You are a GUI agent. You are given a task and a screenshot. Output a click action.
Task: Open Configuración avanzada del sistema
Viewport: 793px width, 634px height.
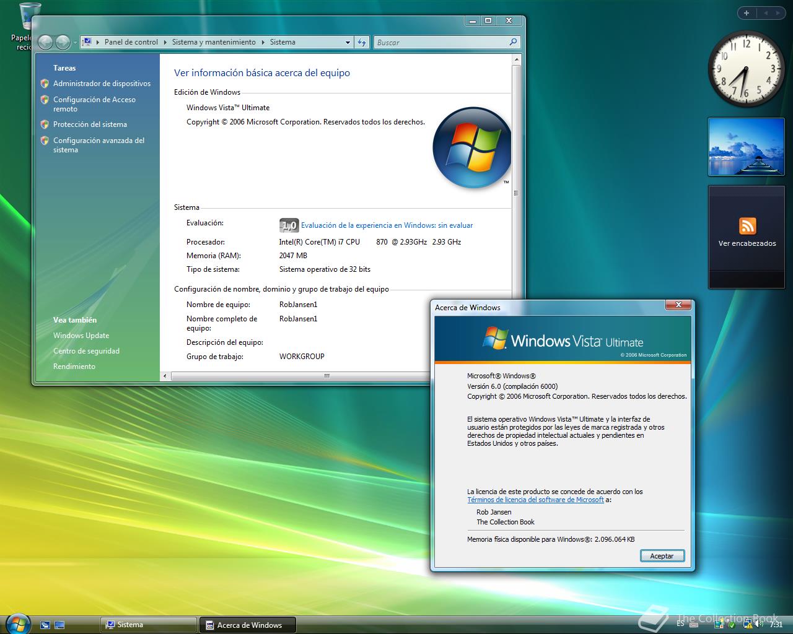coord(99,145)
